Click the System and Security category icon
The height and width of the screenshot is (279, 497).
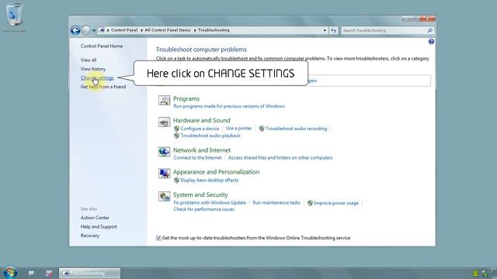point(164,196)
